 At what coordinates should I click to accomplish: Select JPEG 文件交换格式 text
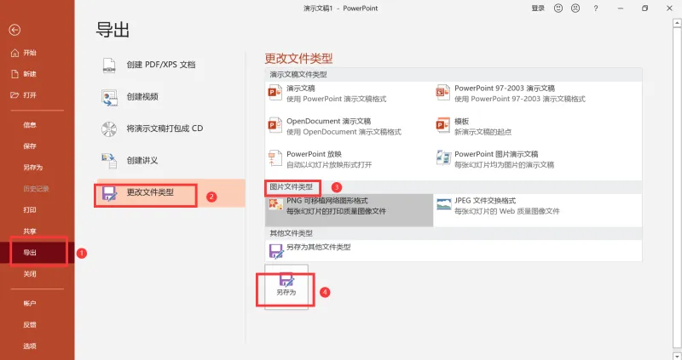485,201
